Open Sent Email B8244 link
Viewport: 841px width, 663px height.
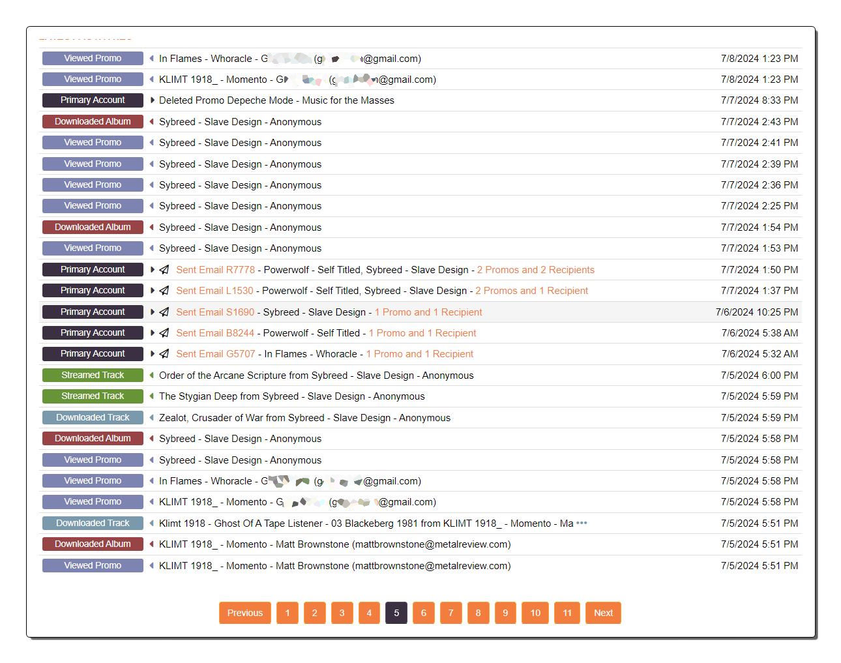pyautogui.click(x=215, y=333)
